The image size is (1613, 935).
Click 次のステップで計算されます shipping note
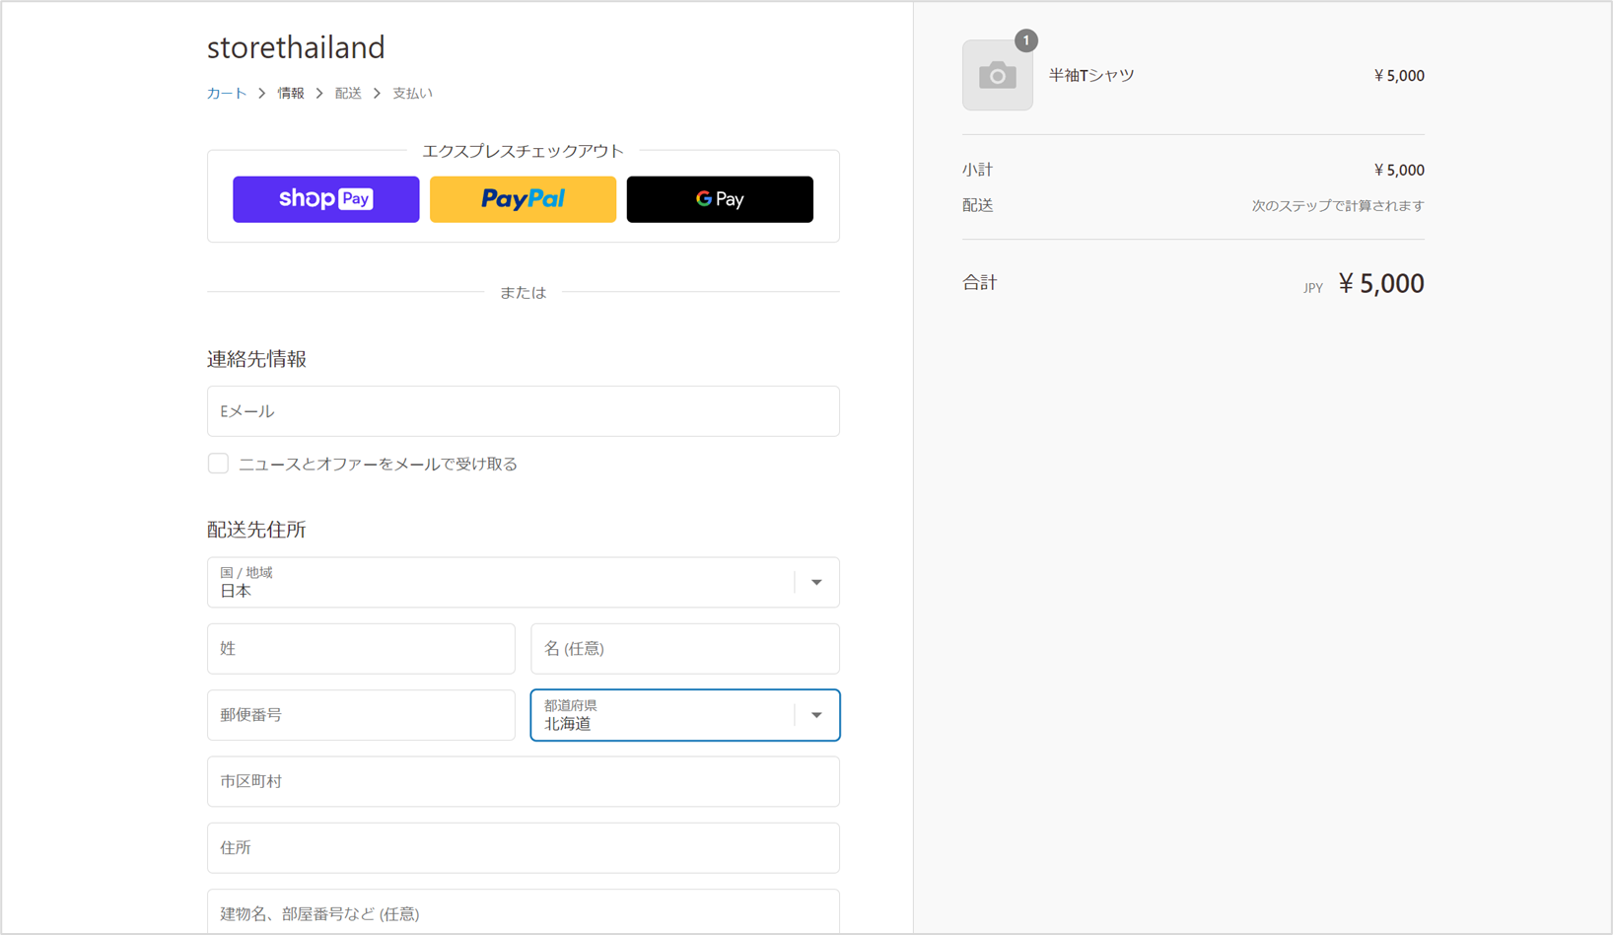point(1338,205)
